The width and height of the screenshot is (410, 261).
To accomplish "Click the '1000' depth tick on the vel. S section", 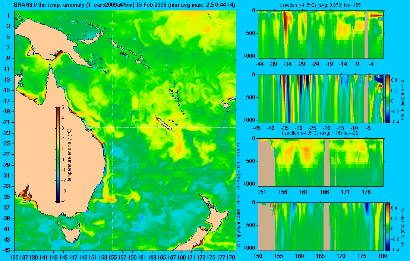I will tap(250, 248).
